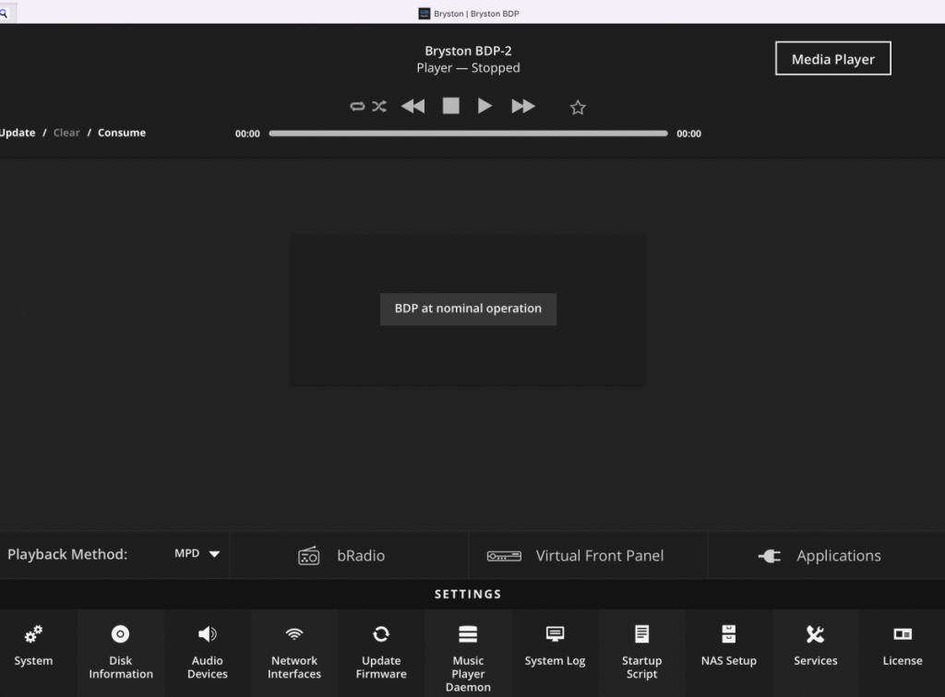Open the Playback Method MPD dropdown
The width and height of the screenshot is (945, 697).
(x=197, y=554)
